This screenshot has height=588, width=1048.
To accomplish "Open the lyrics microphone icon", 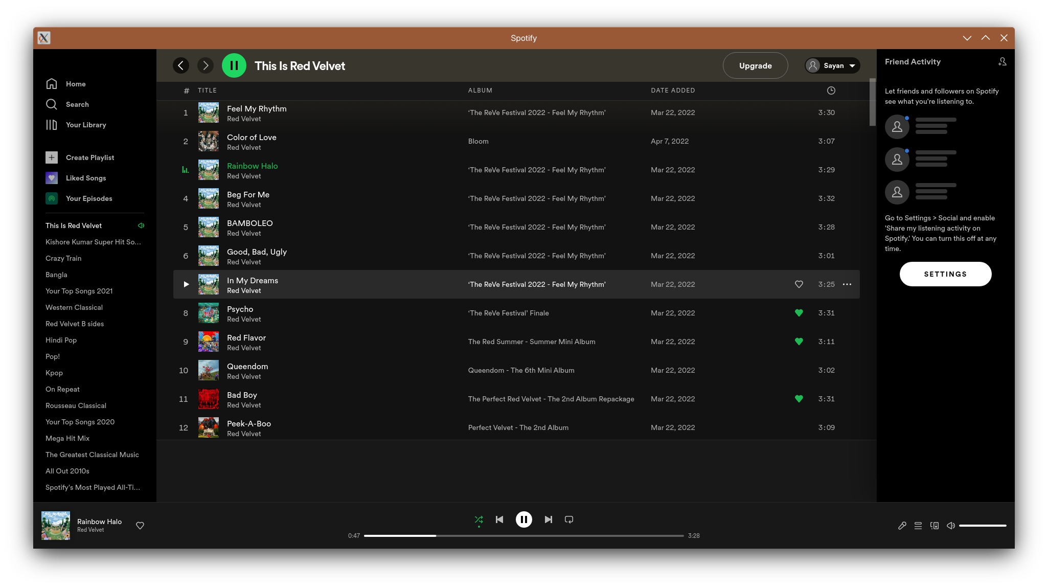I will tap(902, 526).
